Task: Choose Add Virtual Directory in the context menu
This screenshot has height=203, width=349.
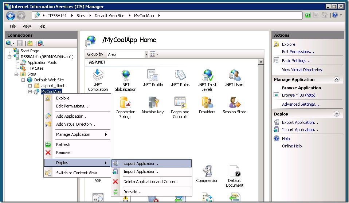Action: pyautogui.click(x=77, y=124)
